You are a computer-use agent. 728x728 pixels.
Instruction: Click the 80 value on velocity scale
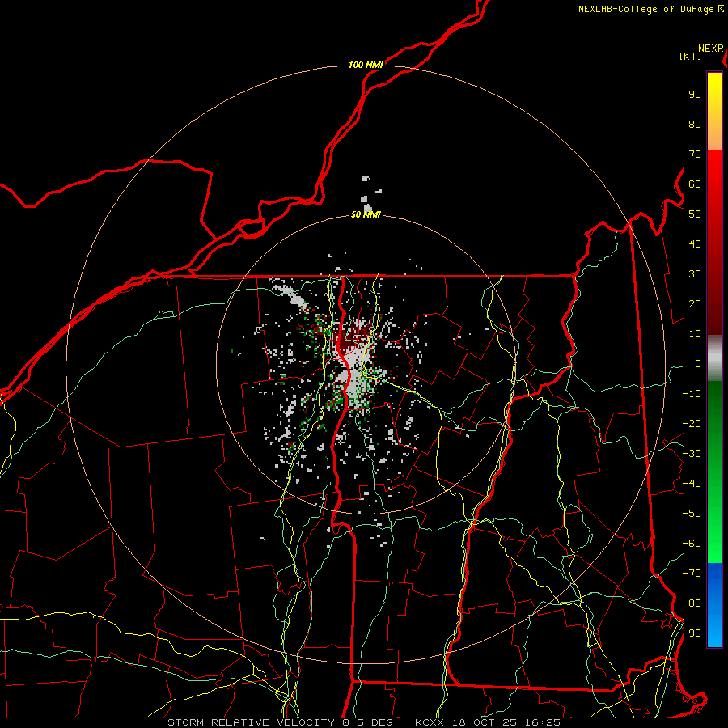tap(695, 125)
